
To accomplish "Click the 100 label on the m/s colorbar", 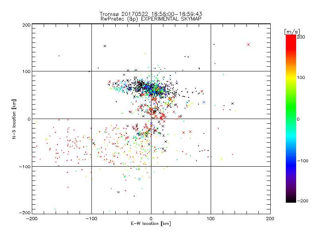I will pos(301,77).
